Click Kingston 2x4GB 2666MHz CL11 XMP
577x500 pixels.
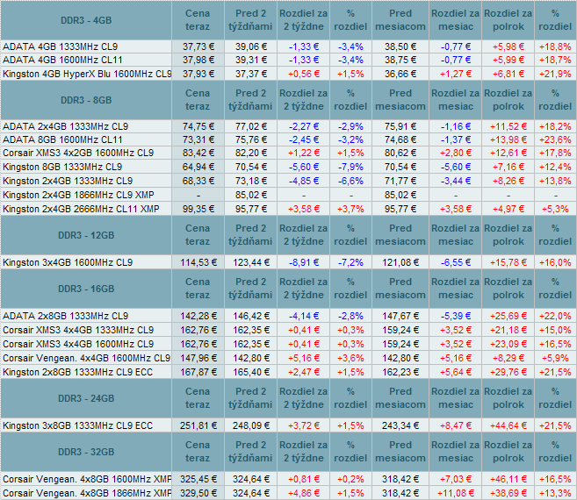[81, 209]
